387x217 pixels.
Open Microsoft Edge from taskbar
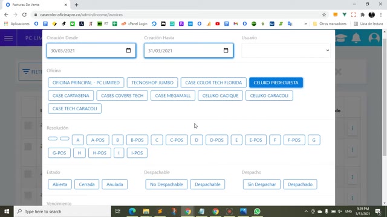coord(132,212)
